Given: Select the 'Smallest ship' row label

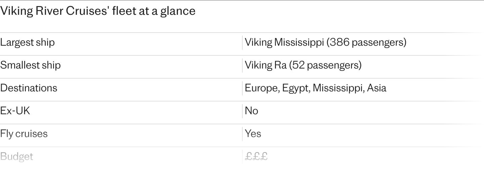Looking at the screenshot, I should pos(30,65).
